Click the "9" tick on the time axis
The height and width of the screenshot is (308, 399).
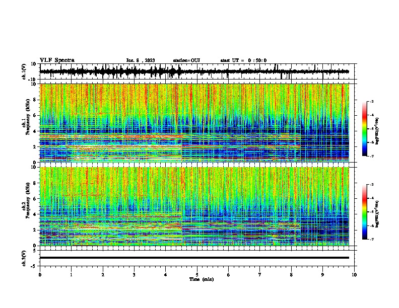(x=322, y=275)
